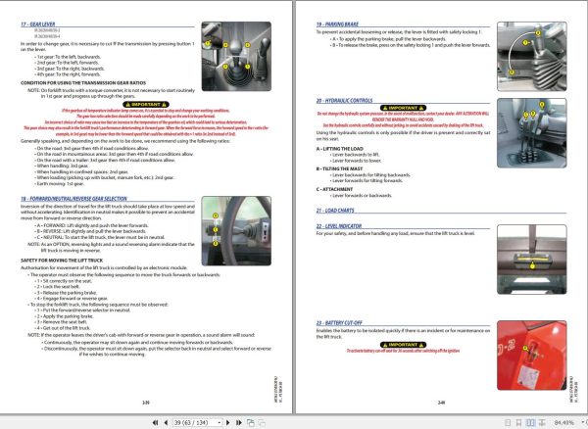
Task: Click 'A - LIFTING THE LOAD' text
Action: [340, 149]
